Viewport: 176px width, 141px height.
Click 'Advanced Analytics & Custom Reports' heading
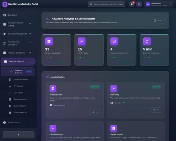pyautogui.click(x=73, y=19)
